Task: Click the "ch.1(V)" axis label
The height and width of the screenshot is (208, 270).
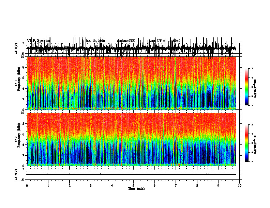Action: (x=16, y=48)
